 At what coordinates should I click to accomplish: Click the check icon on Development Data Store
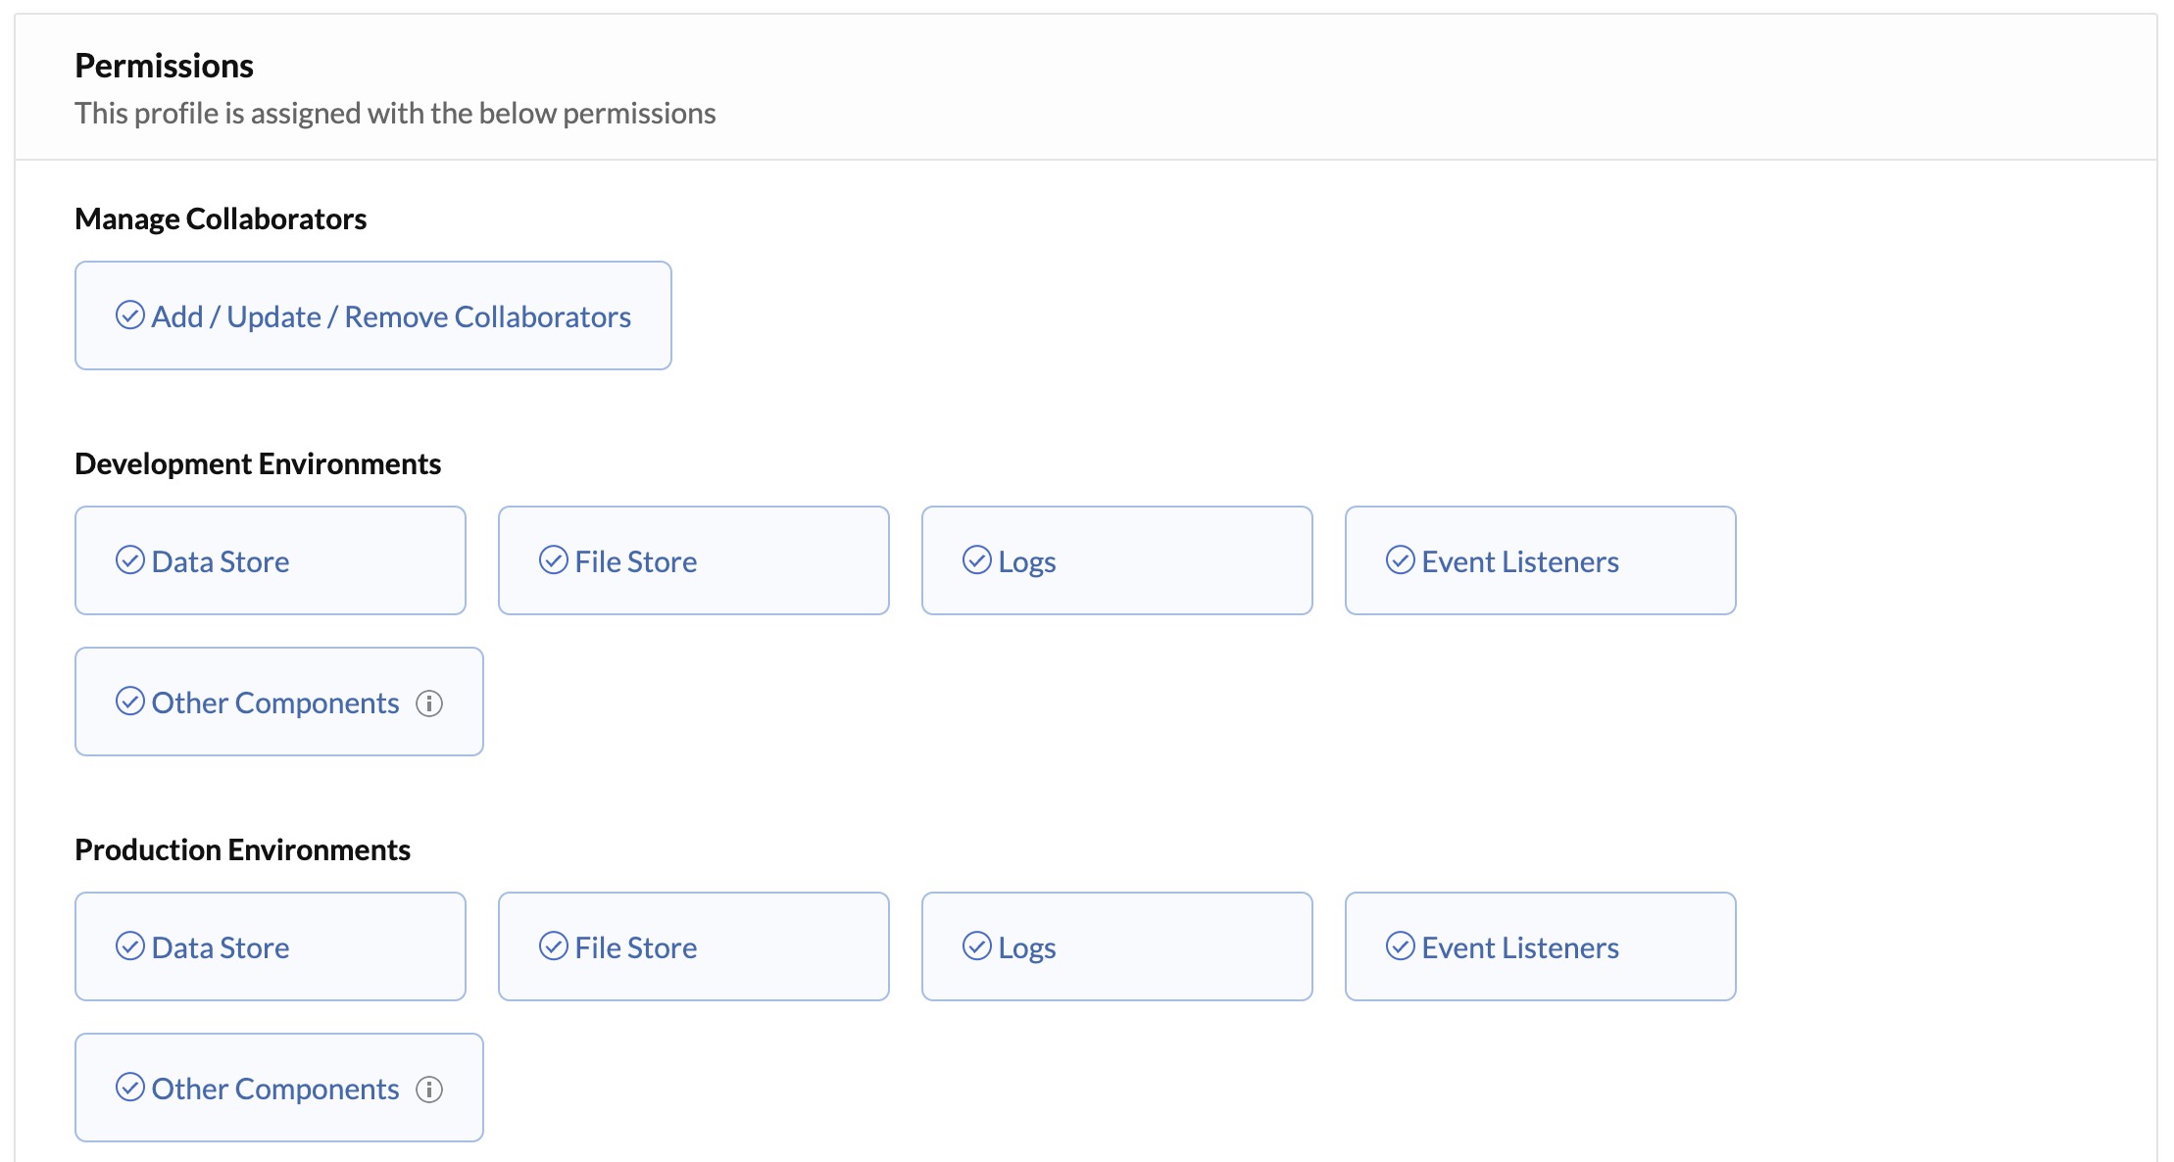coord(130,560)
